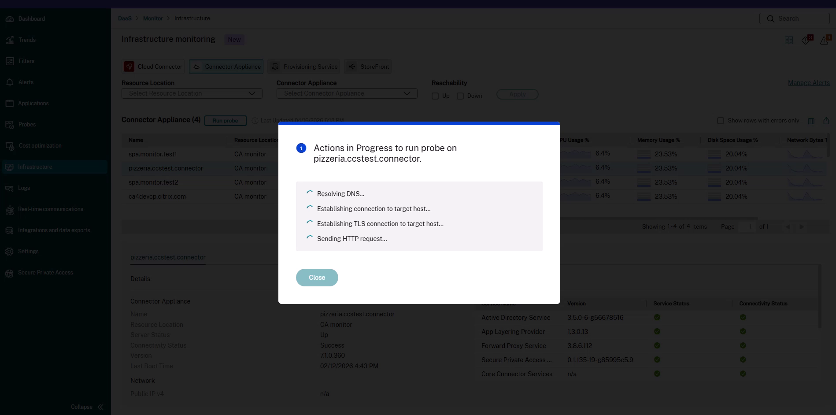Open the Select Connector Appliance dropdown
Image resolution: width=836 pixels, height=415 pixels.
pos(347,93)
